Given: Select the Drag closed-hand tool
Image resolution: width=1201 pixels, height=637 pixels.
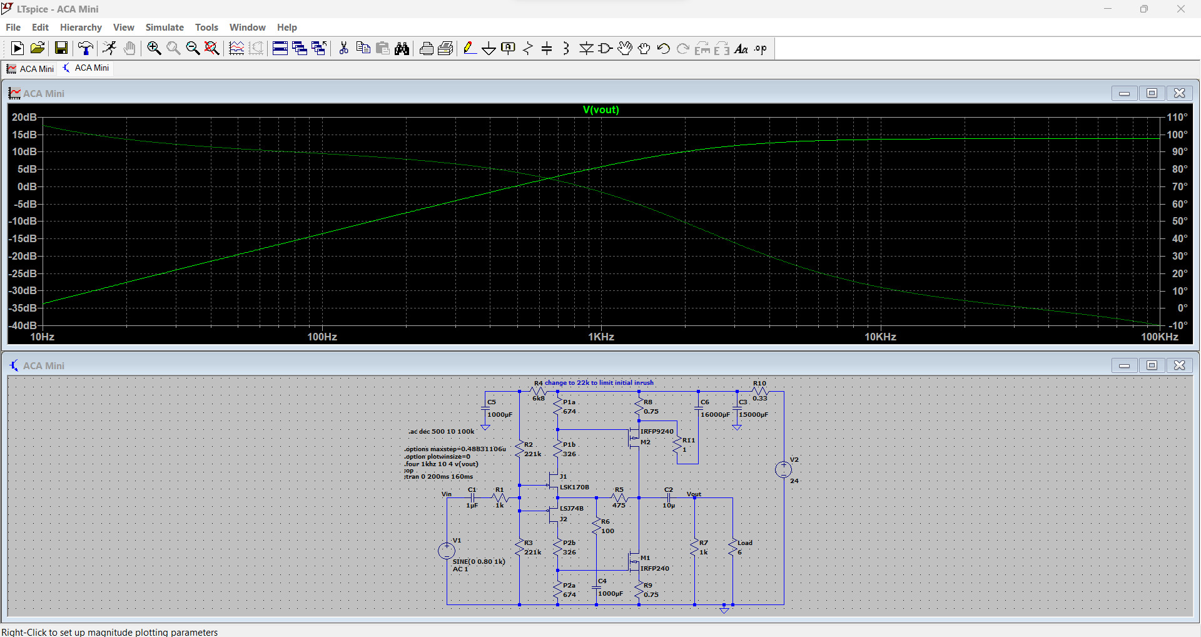Looking at the screenshot, I should [644, 49].
